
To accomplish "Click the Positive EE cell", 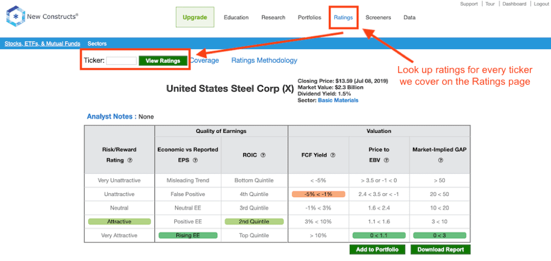I will click(x=188, y=221).
